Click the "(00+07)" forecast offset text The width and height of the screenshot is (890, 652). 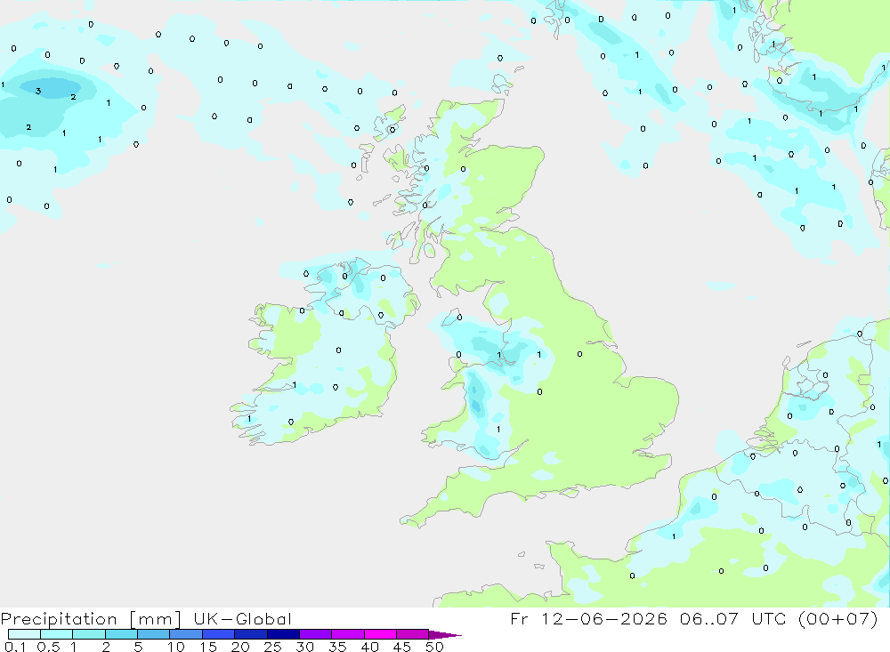coord(837,618)
